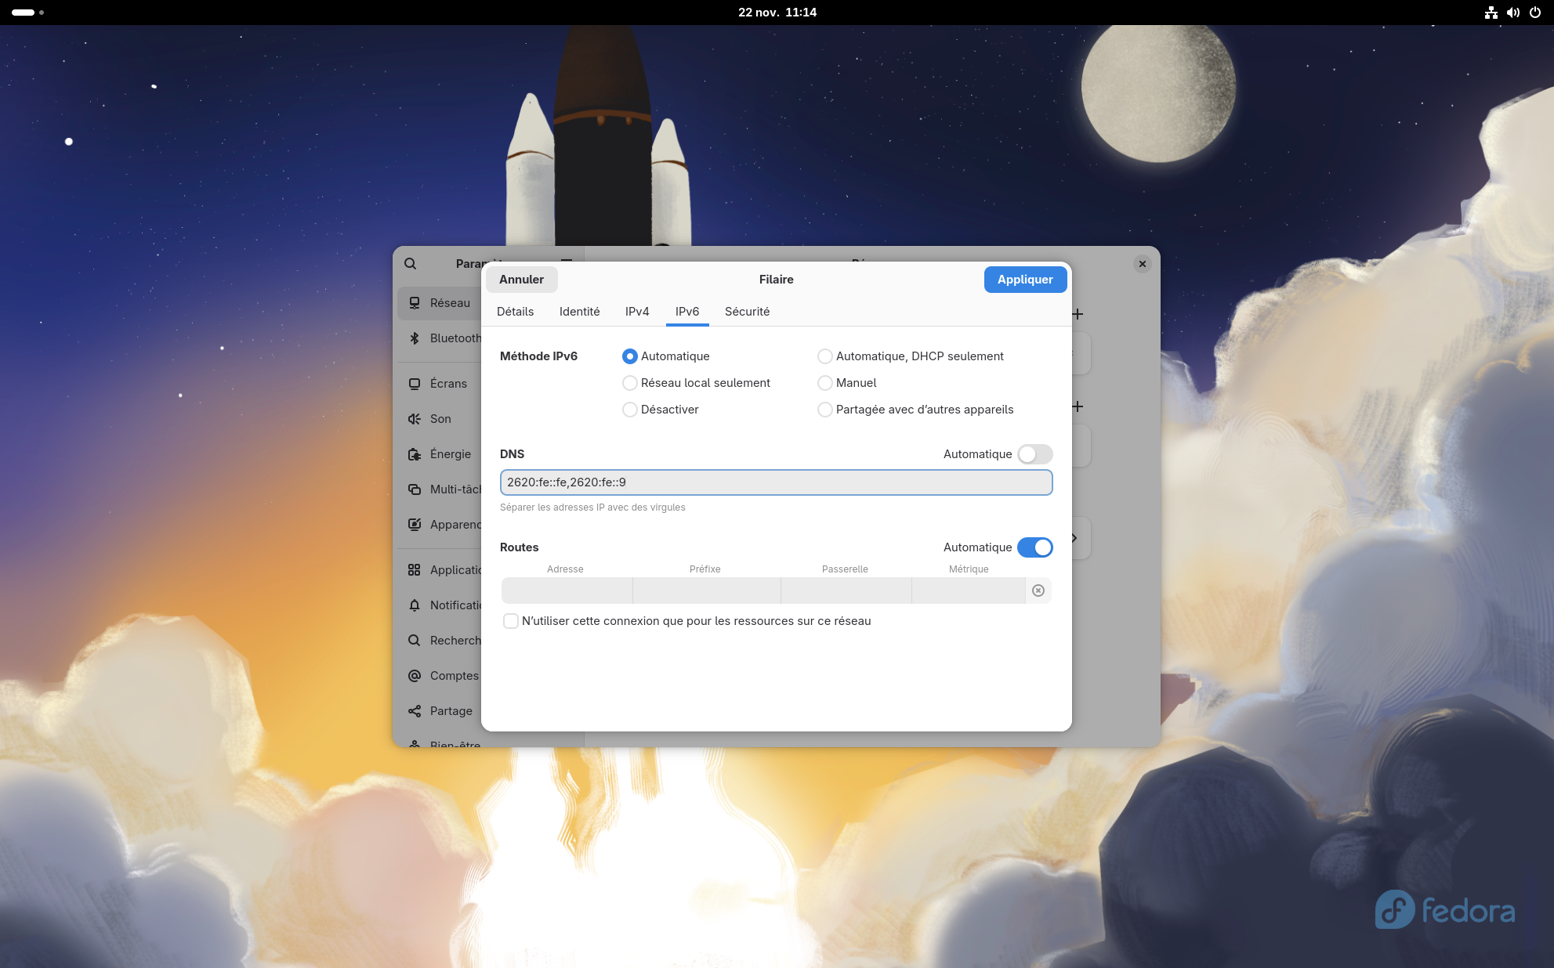This screenshot has width=1554, height=968.
Task: Open the Sécurité tab
Action: [x=747, y=312]
